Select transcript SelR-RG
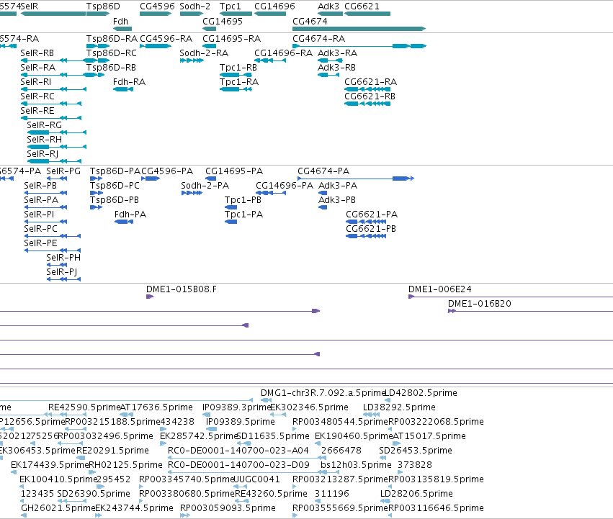This screenshot has height=519, width=613. [x=44, y=125]
